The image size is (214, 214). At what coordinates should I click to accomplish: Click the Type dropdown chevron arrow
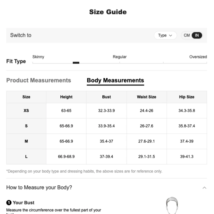pyautogui.click(x=171, y=36)
